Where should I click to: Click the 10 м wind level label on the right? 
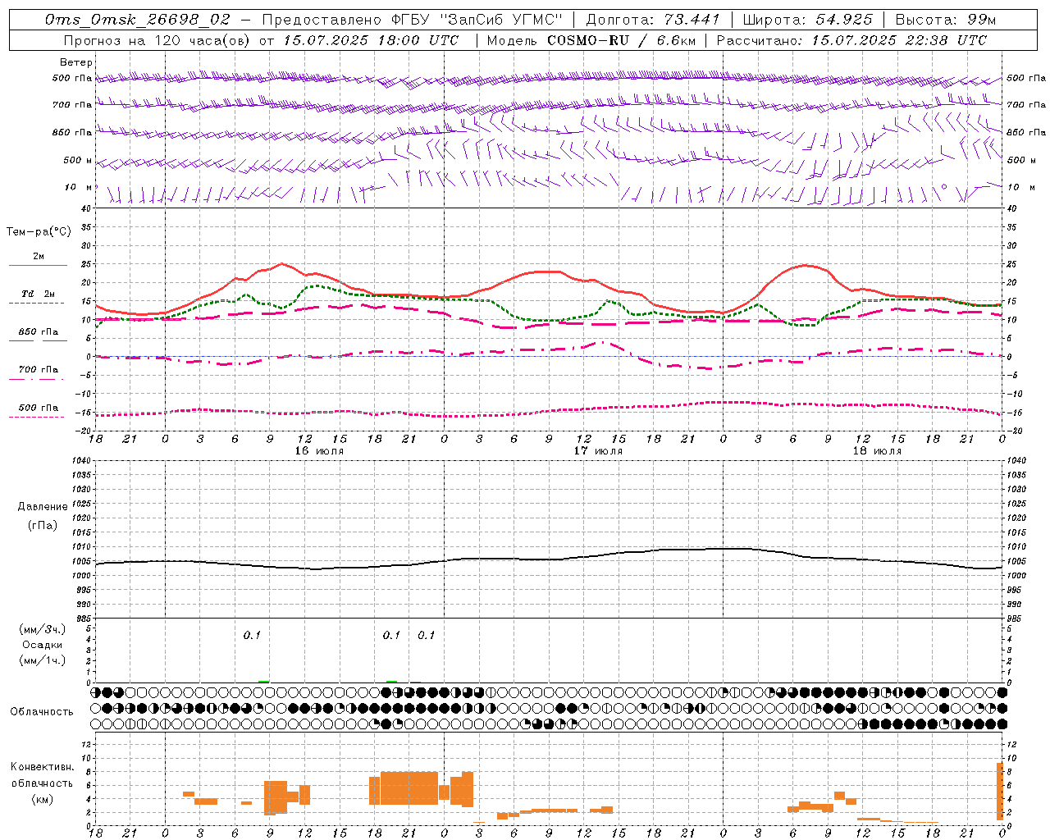[1020, 187]
